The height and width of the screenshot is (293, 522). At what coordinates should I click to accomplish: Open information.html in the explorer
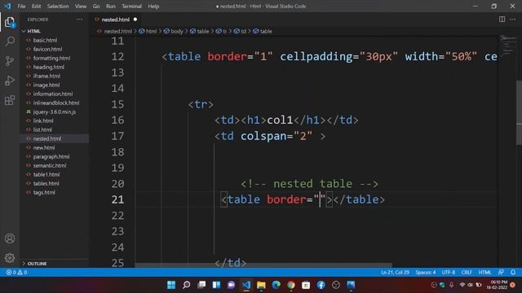click(x=55, y=94)
